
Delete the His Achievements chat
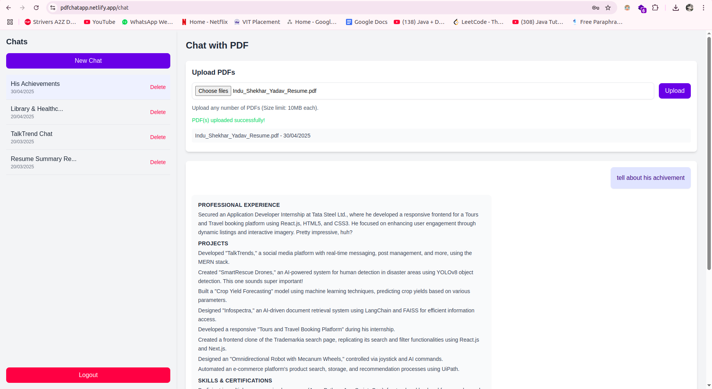(158, 87)
